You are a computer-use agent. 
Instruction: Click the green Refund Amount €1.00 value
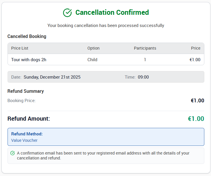click(x=196, y=119)
